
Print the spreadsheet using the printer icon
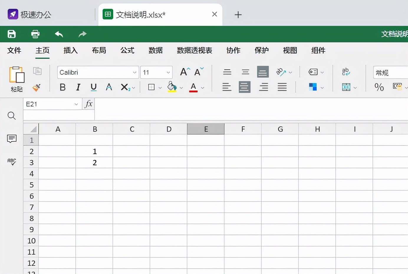pos(35,34)
